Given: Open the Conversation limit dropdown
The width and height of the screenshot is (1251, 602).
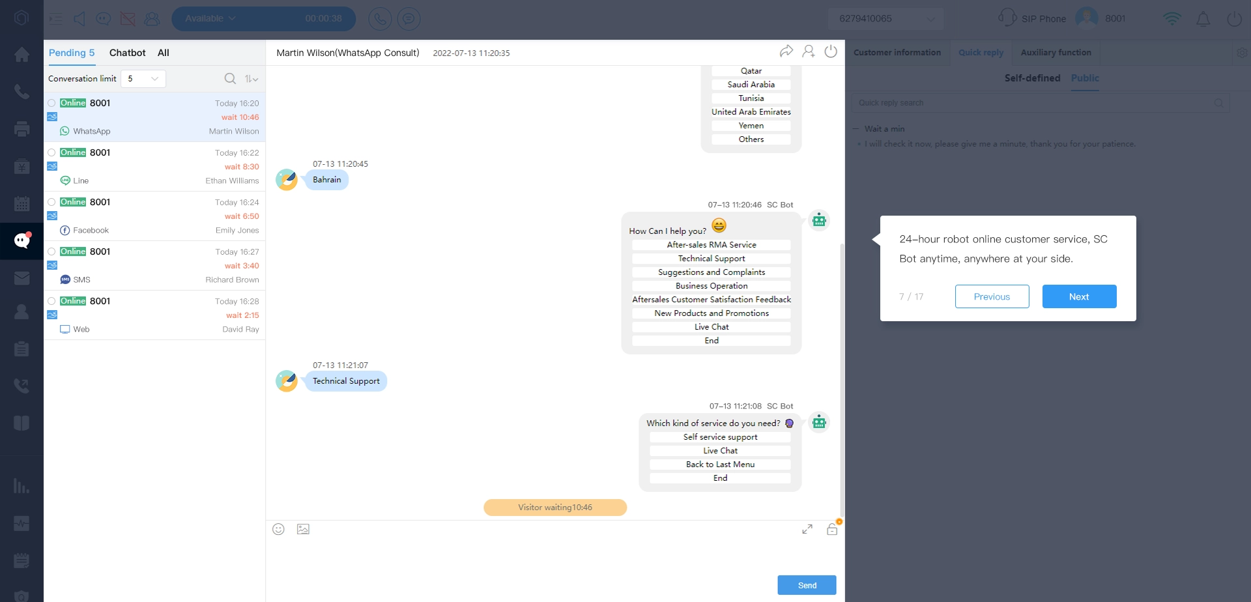Looking at the screenshot, I should [143, 79].
